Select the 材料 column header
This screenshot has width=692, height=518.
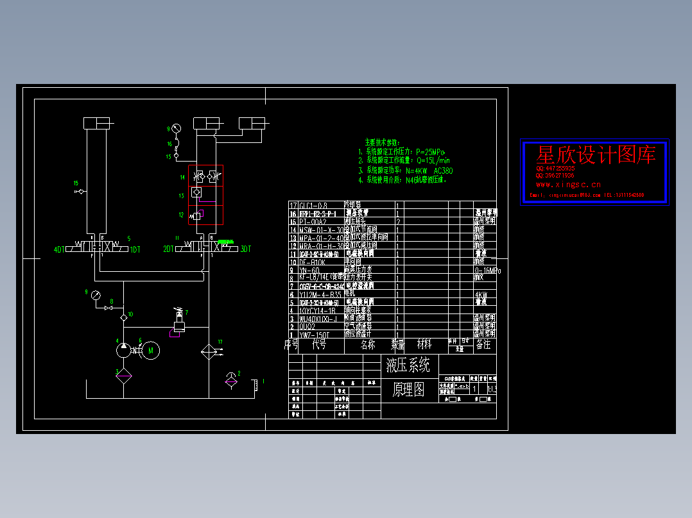424,344
